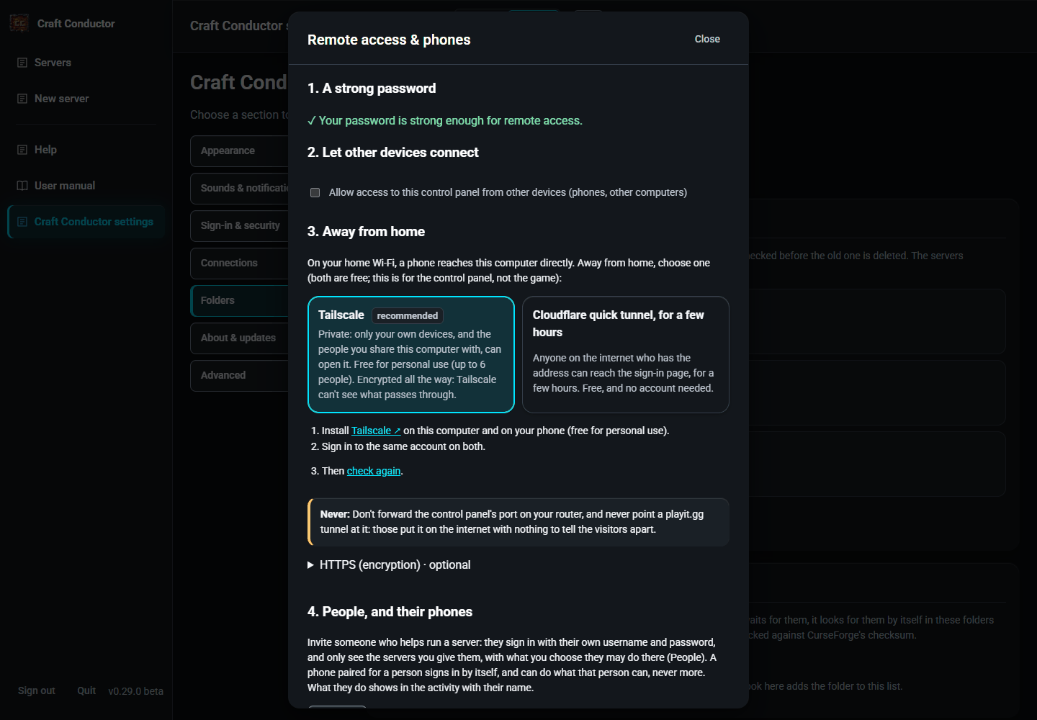Viewport: 1037px width, 720px height.
Task: Sign out of Craft Conductor
Action: click(x=37, y=690)
